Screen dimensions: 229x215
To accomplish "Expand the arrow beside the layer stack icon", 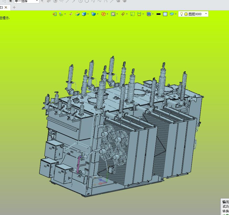I will 176,14.
